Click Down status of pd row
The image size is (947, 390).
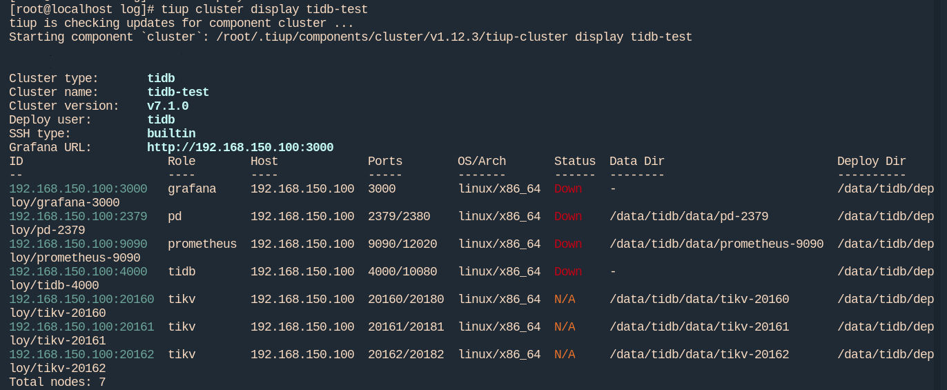(x=568, y=216)
